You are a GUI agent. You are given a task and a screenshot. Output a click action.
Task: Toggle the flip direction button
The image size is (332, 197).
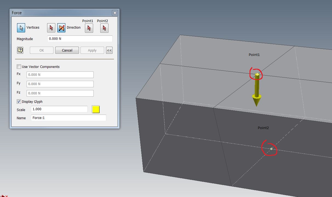[61, 28]
